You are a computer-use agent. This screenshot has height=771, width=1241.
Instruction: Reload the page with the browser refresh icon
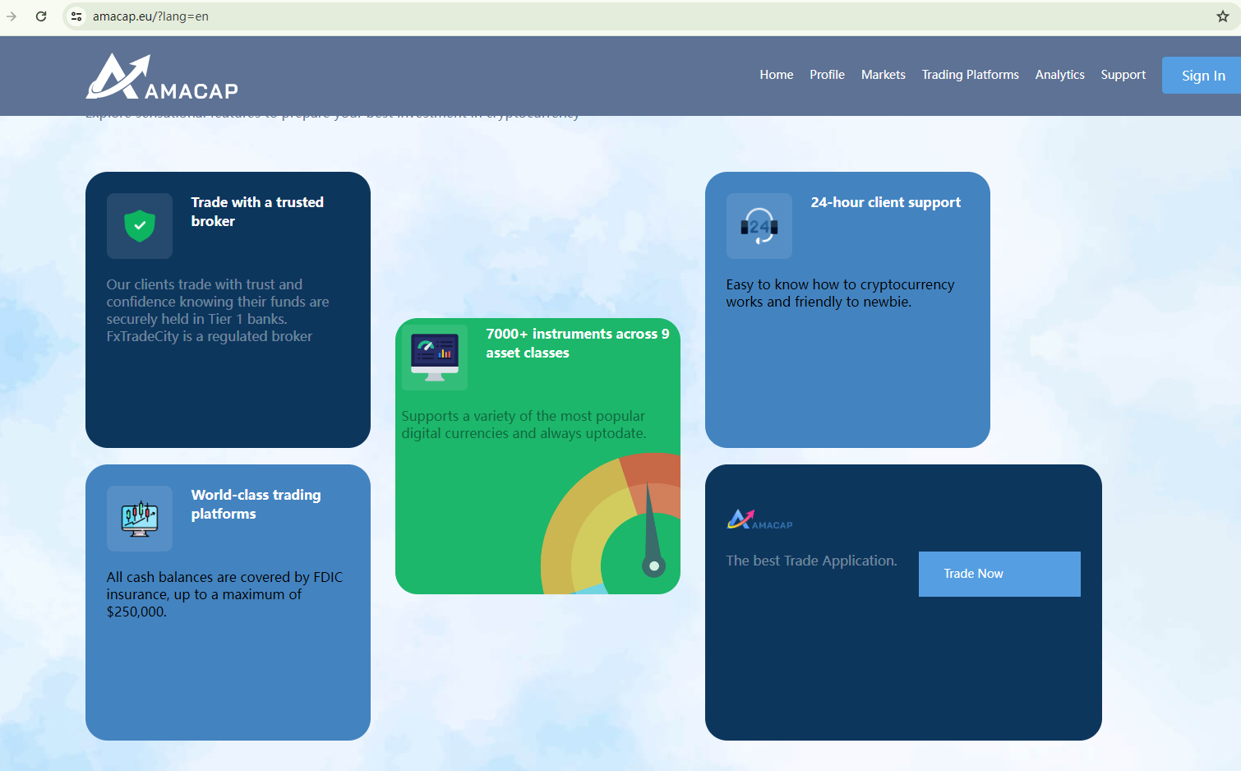(x=41, y=16)
